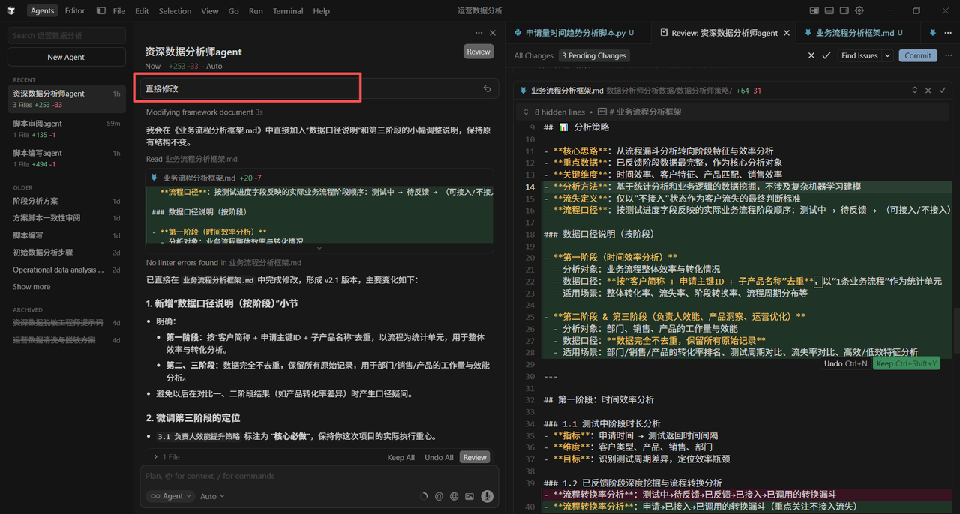Expand the 8 hidden lines in the diff
960x514 pixels.
559,113
